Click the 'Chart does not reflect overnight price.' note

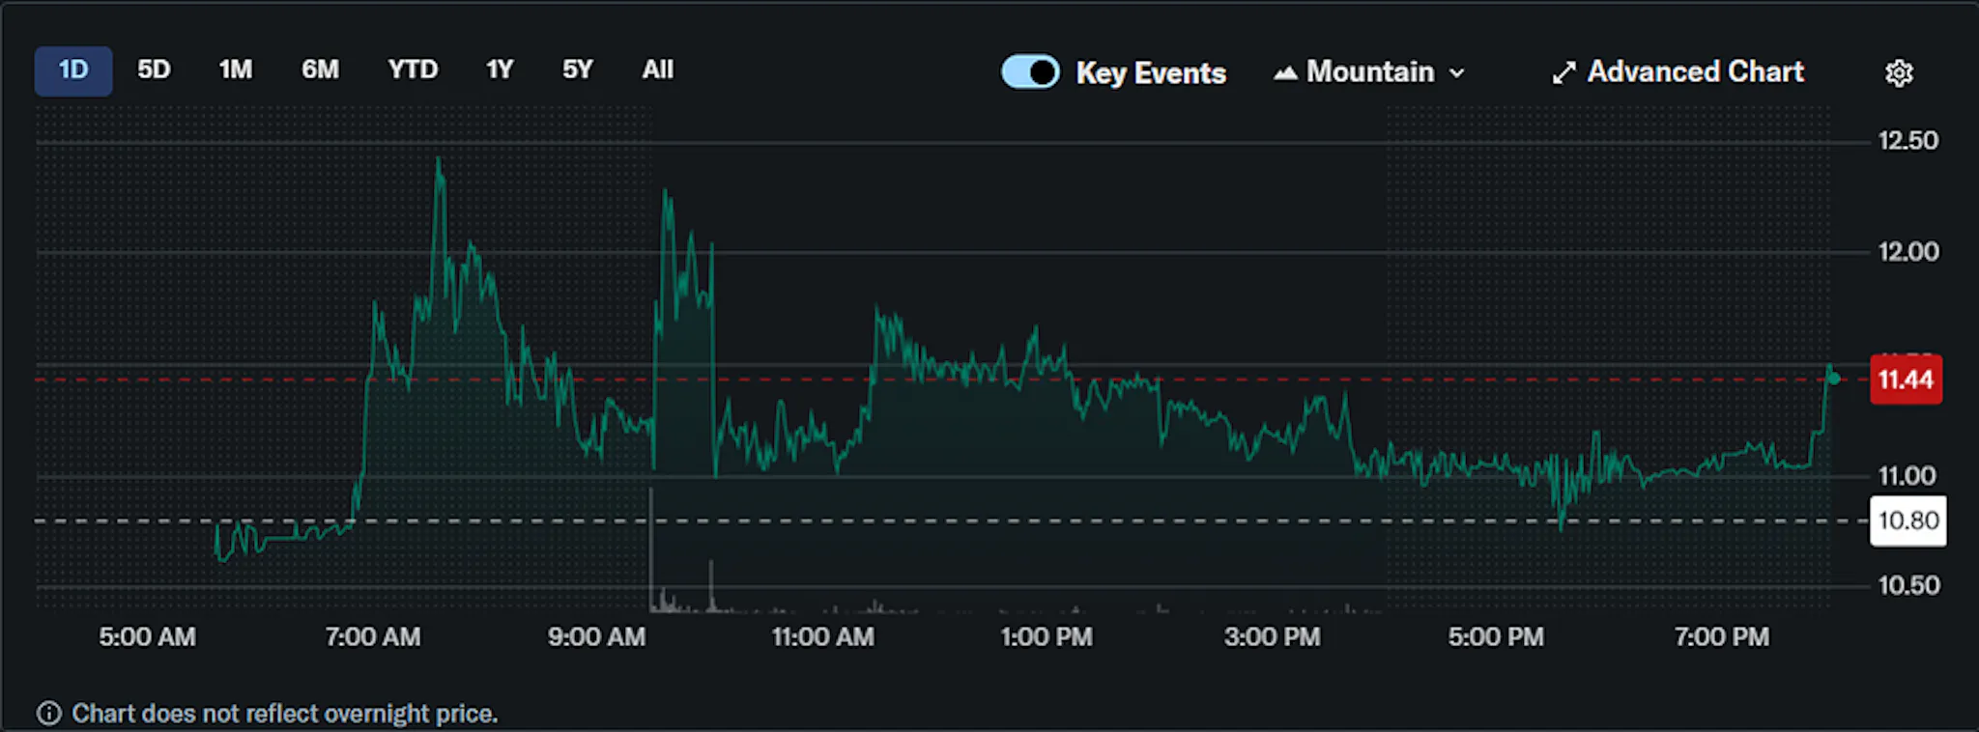click(x=285, y=714)
